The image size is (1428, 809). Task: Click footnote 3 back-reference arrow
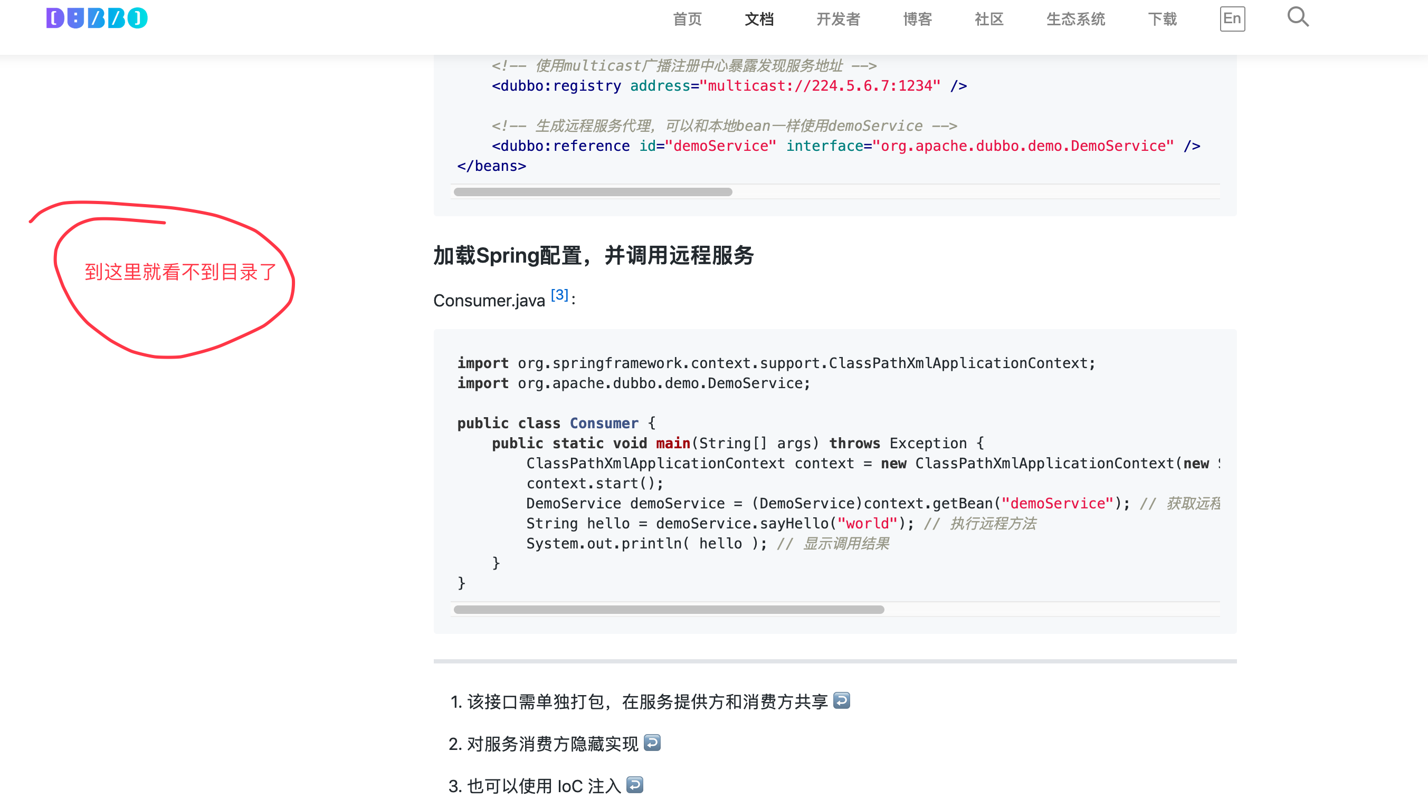(634, 785)
